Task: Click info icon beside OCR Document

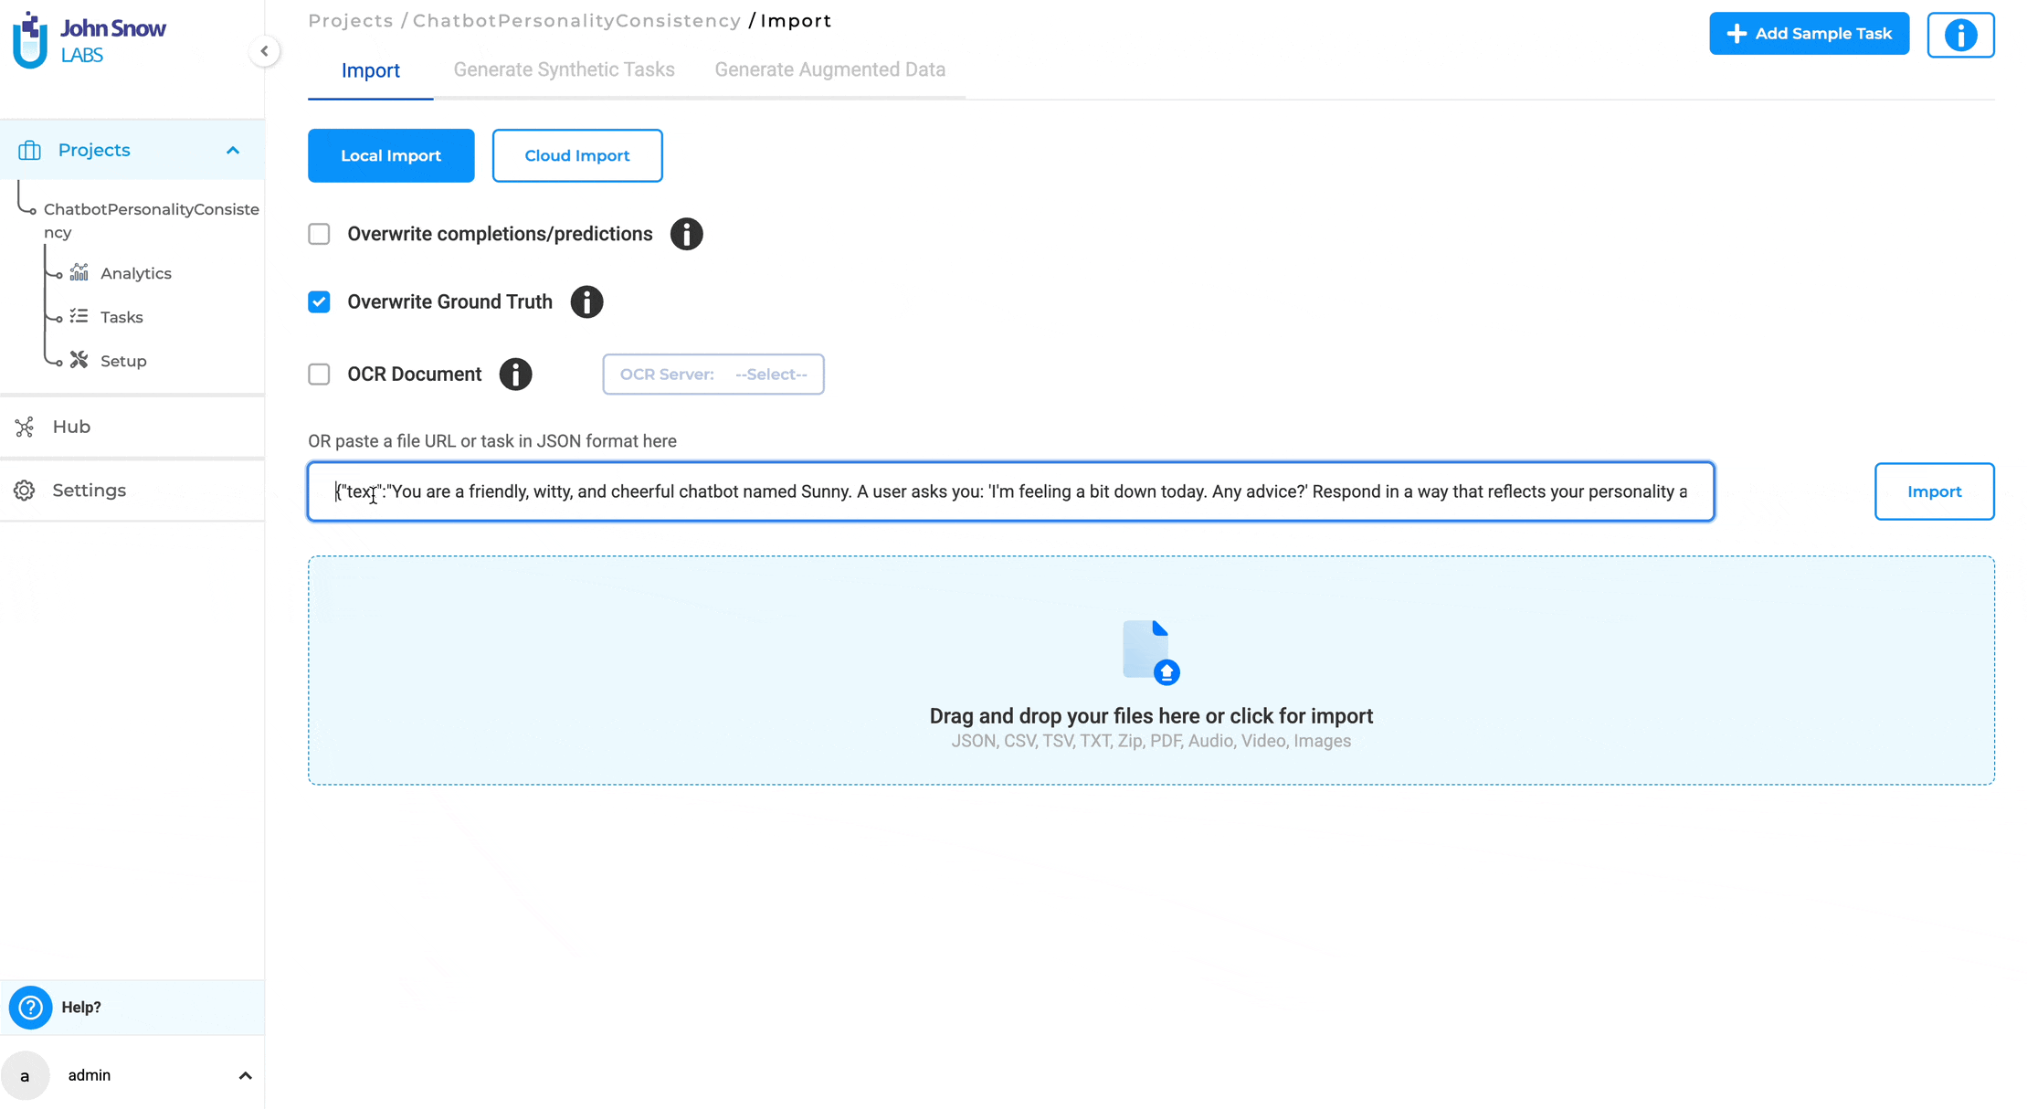Action: pos(515,374)
